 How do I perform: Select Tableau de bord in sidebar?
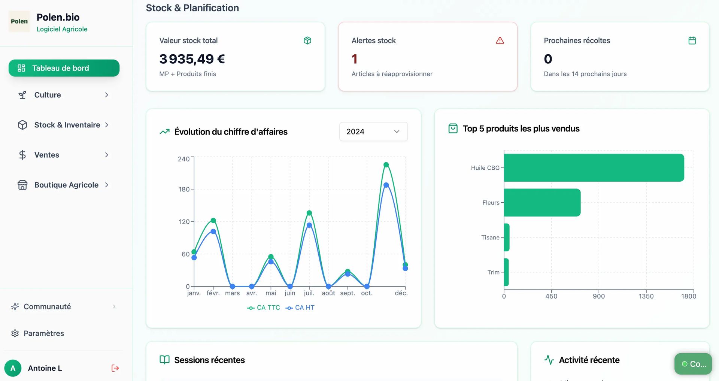coord(64,68)
